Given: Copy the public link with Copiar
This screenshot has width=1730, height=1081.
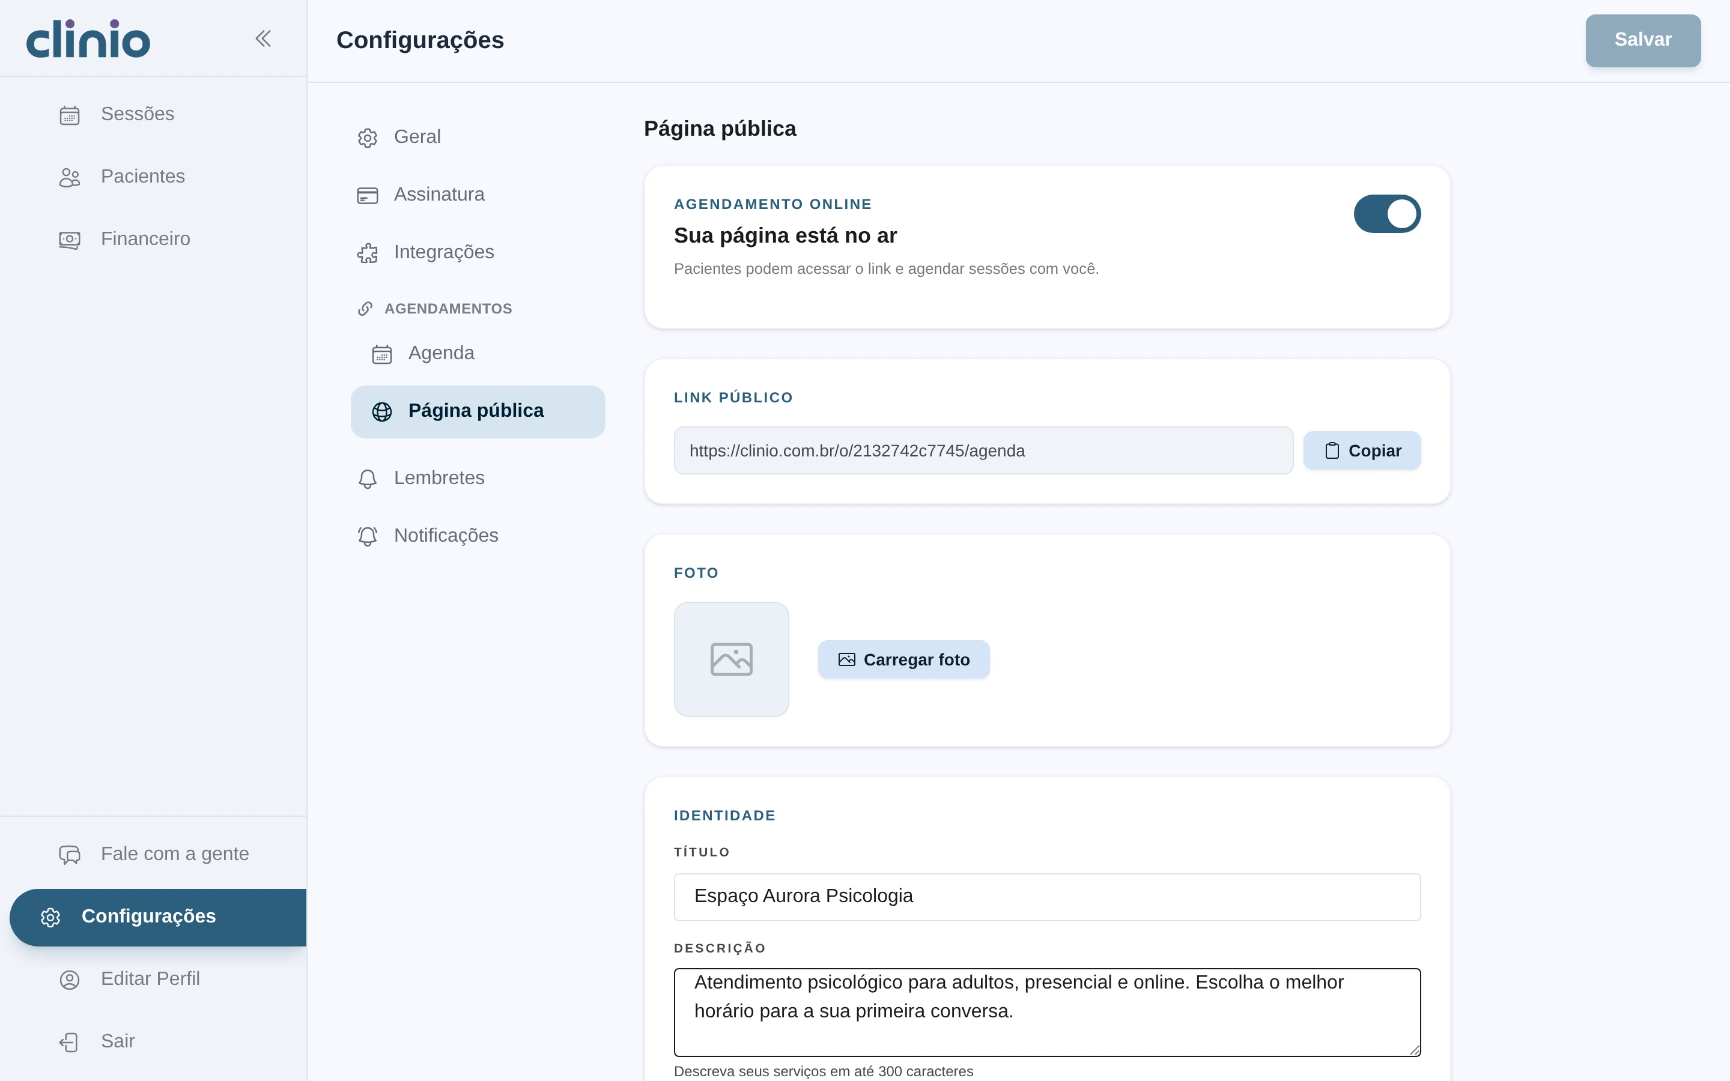Looking at the screenshot, I should click(x=1362, y=450).
